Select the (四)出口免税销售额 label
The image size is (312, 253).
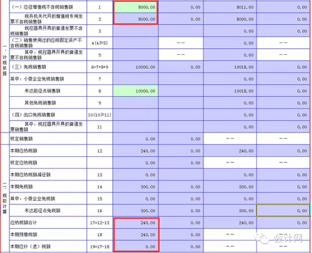[x=33, y=115]
